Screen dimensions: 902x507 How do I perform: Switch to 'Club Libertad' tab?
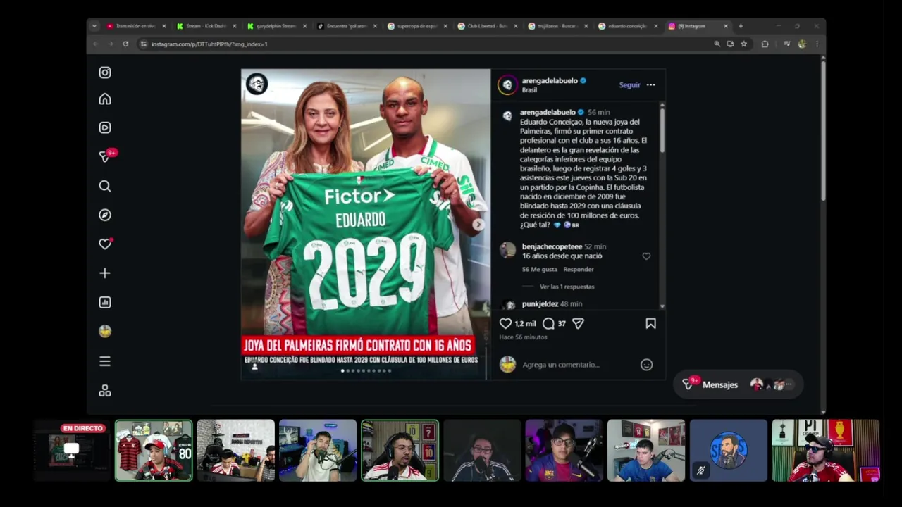pos(488,26)
